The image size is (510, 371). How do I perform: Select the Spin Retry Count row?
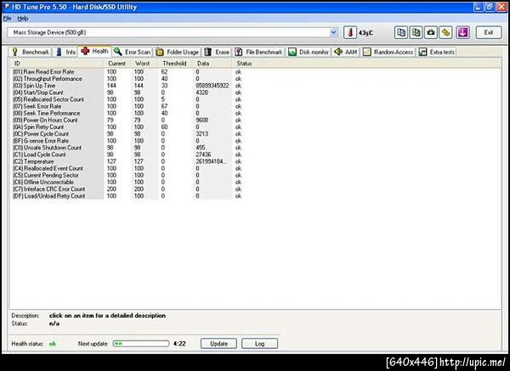[127, 127]
